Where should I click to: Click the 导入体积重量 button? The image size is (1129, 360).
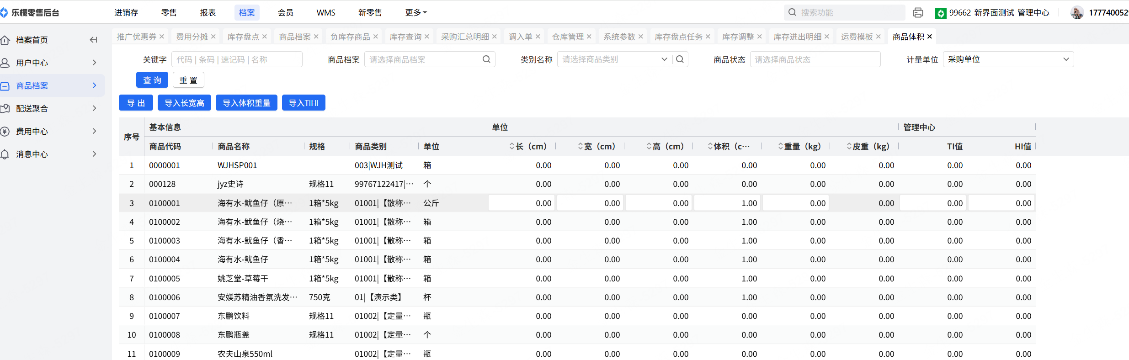(x=246, y=103)
